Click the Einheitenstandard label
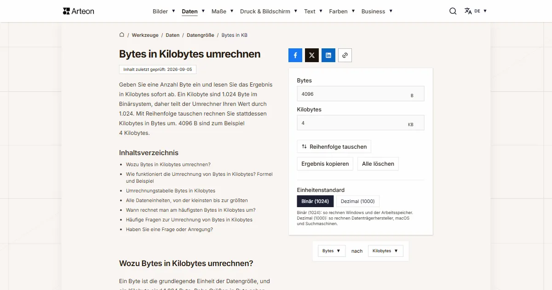The image size is (552, 290). tap(321, 190)
